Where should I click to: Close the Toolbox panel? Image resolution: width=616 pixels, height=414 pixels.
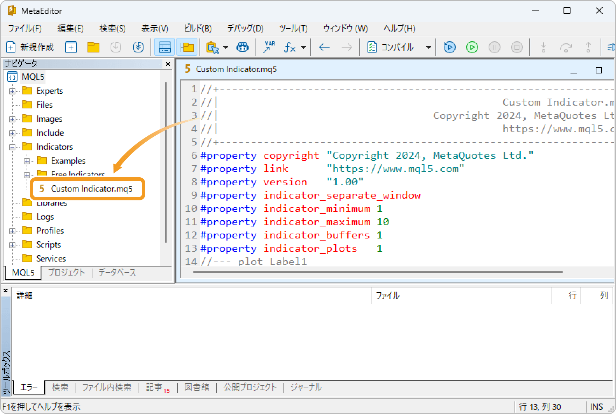coord(6,291)
